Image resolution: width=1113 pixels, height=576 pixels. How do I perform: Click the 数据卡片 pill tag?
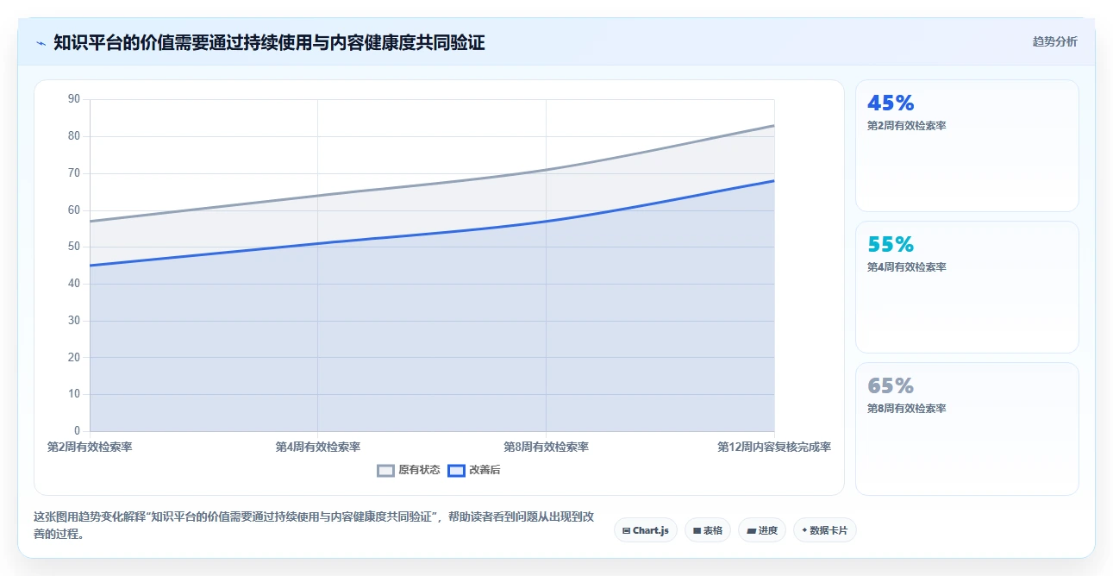825,530
